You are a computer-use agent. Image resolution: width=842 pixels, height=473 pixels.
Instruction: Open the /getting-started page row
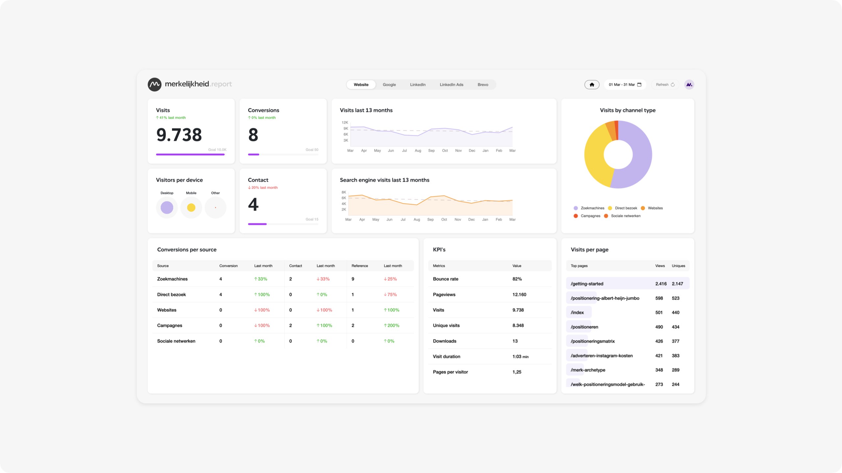pos(628,284)
